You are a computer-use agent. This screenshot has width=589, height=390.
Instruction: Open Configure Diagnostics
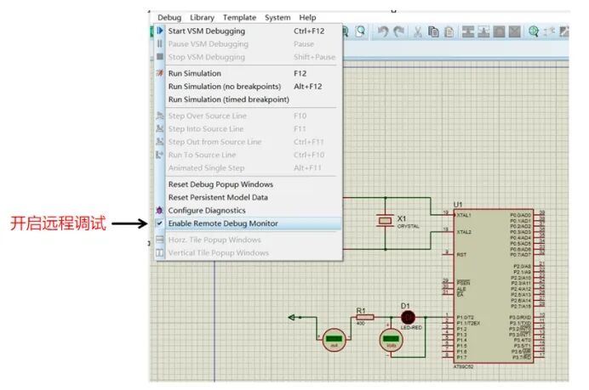point(248,211)
